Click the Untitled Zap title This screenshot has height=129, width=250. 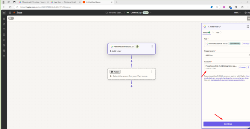tap(136, 13)
